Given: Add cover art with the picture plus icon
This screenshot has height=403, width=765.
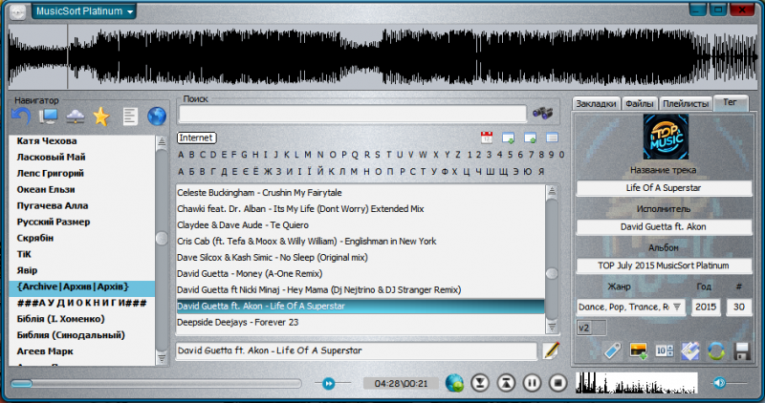Looking at the screenshot, I should pos(638,350).
